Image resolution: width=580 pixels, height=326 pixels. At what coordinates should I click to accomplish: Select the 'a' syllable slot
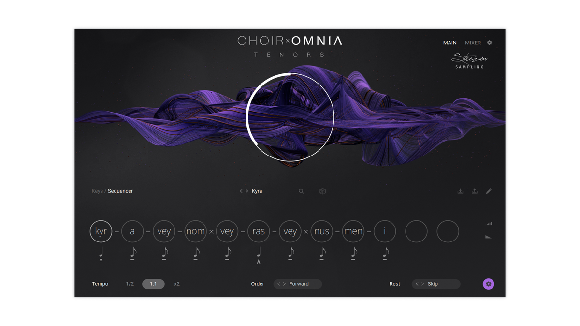(132, 231)
